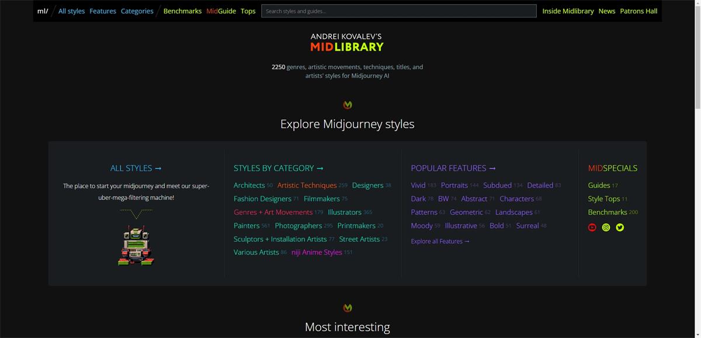Open Tops in the navbar
The width and height of the screenshot is (701, 338).
tap(248, 11)
